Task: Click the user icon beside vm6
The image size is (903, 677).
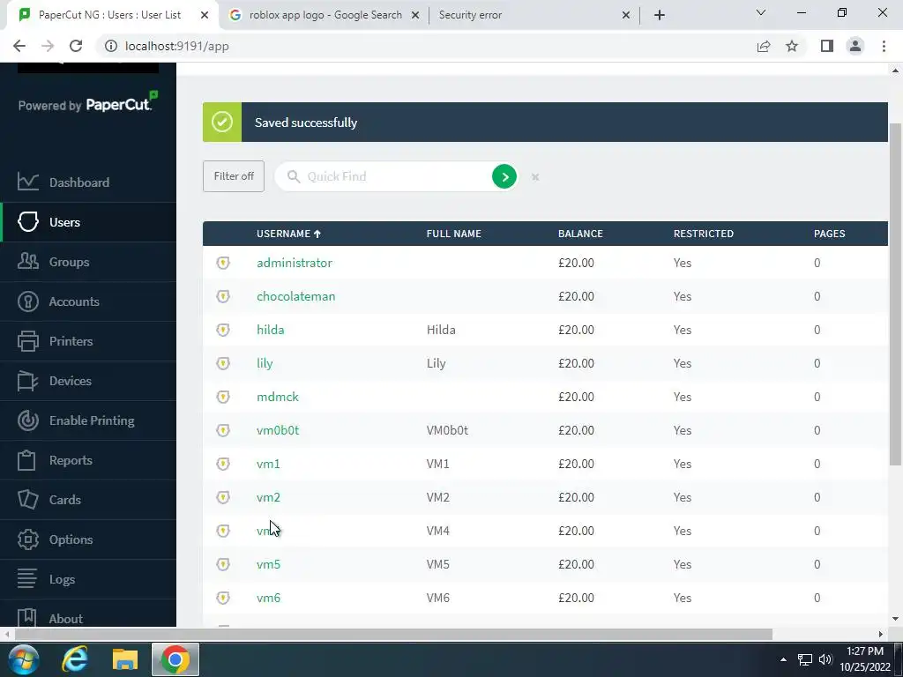Action: [223, 597]
